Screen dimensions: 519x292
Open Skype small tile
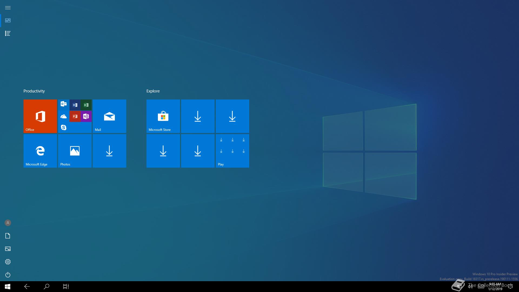tap(64, 127)
